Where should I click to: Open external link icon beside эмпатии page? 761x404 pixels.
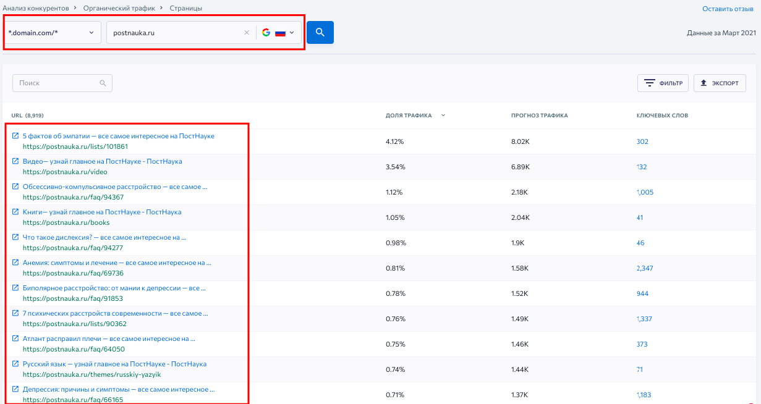pyautogui.click(x=15, y=135)
